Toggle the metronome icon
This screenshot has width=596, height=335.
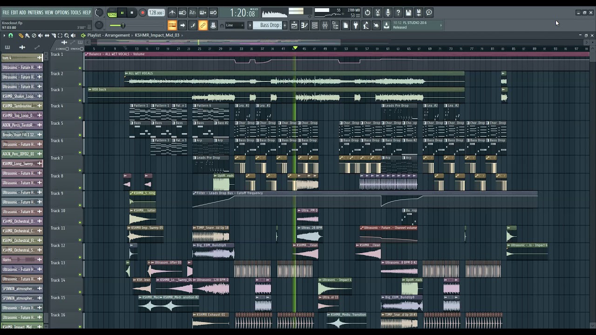[172, 13]
